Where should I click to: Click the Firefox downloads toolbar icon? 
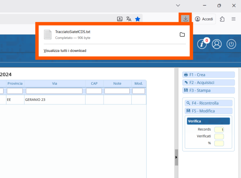click(x=185, y=19)
